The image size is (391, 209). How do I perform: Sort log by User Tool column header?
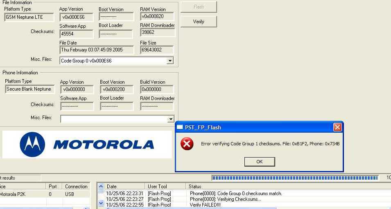tap(165, 187)
